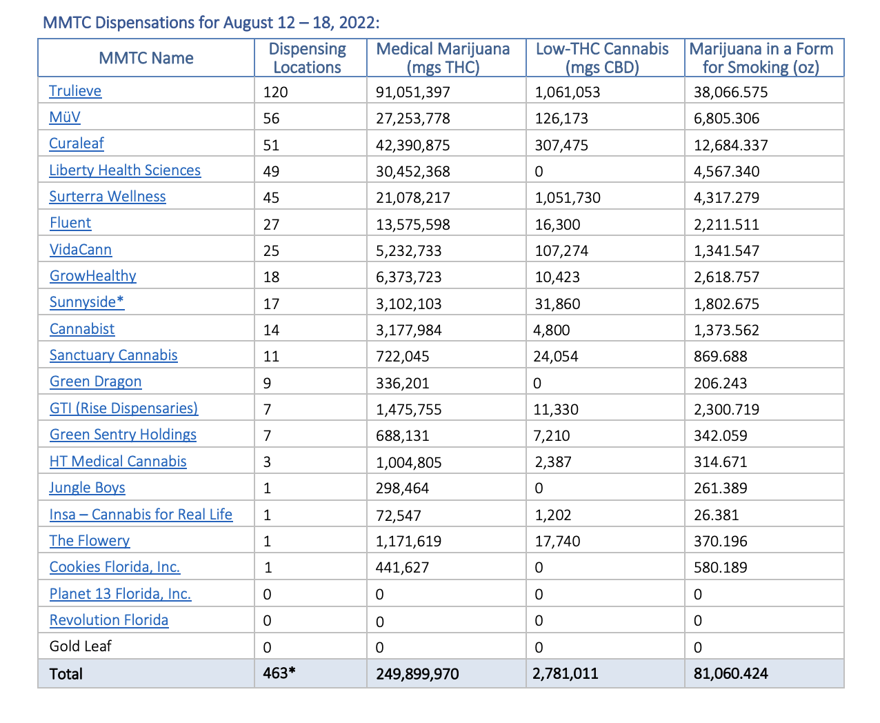Image resolution: width=880 pixels, height=723 pixels.
Task: Select the title MMTC Dispensations for August 12 – 18, 2022
Action: [212, 23]
